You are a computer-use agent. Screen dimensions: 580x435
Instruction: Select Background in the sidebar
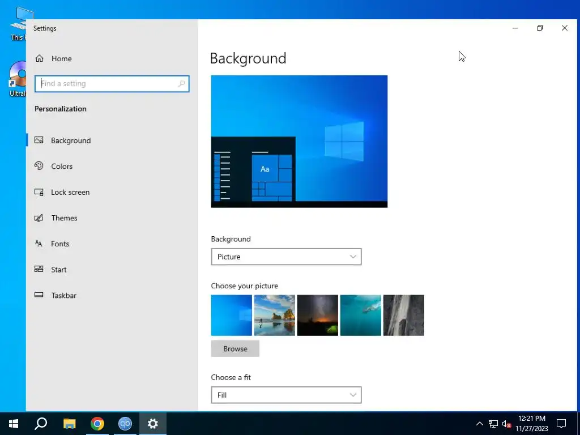[71, 140]
